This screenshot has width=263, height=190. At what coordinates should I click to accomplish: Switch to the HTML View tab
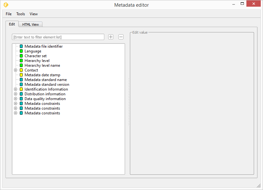tap(30, 24)
